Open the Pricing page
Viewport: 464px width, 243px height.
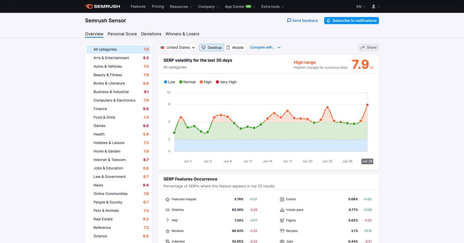click(x=158, y=6)
